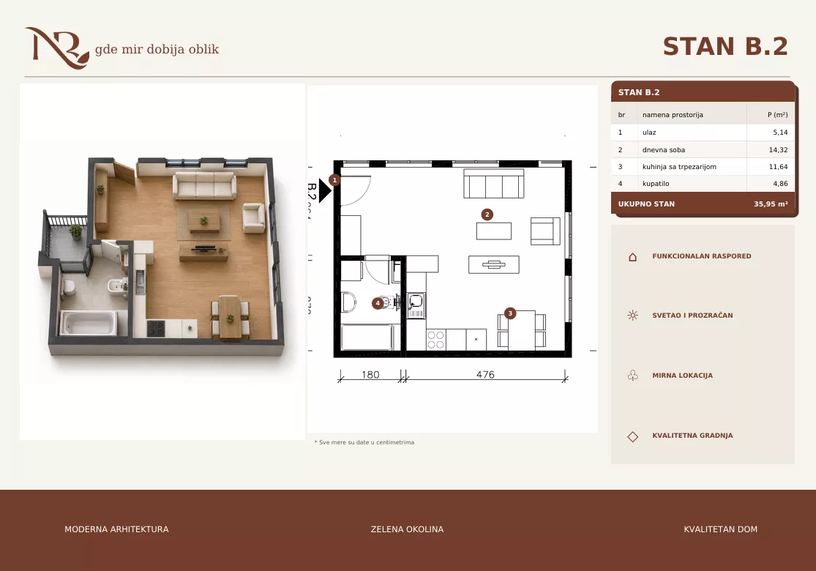
Task: Click the house icon beside Funkcionalan raspored
Action: click(x=633, y=257)
